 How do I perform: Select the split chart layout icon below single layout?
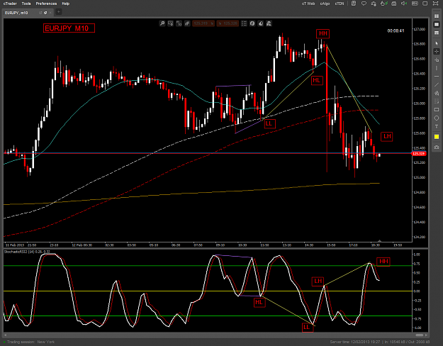point(437,33)
